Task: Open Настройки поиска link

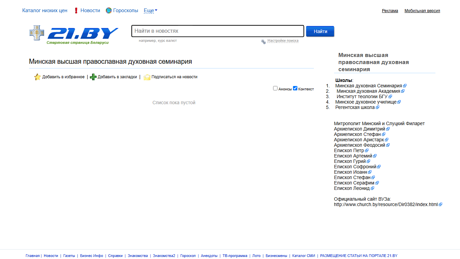Action: click(283, 41)
